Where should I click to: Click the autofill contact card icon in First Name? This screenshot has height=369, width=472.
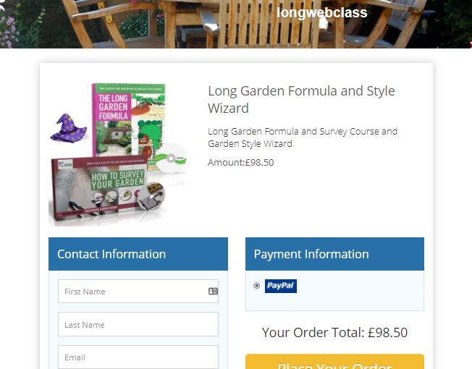point(213,291)
